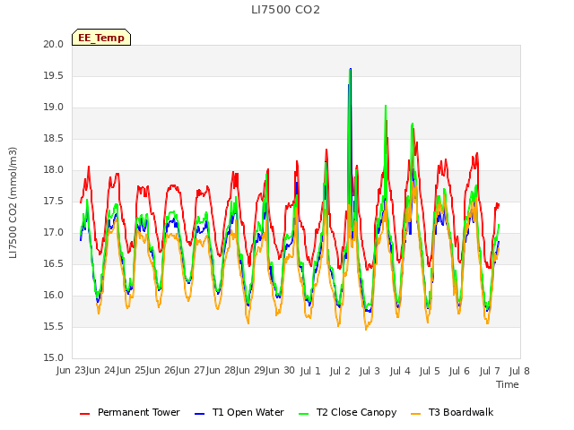Click the Time x-axis label

coord(508,384)
